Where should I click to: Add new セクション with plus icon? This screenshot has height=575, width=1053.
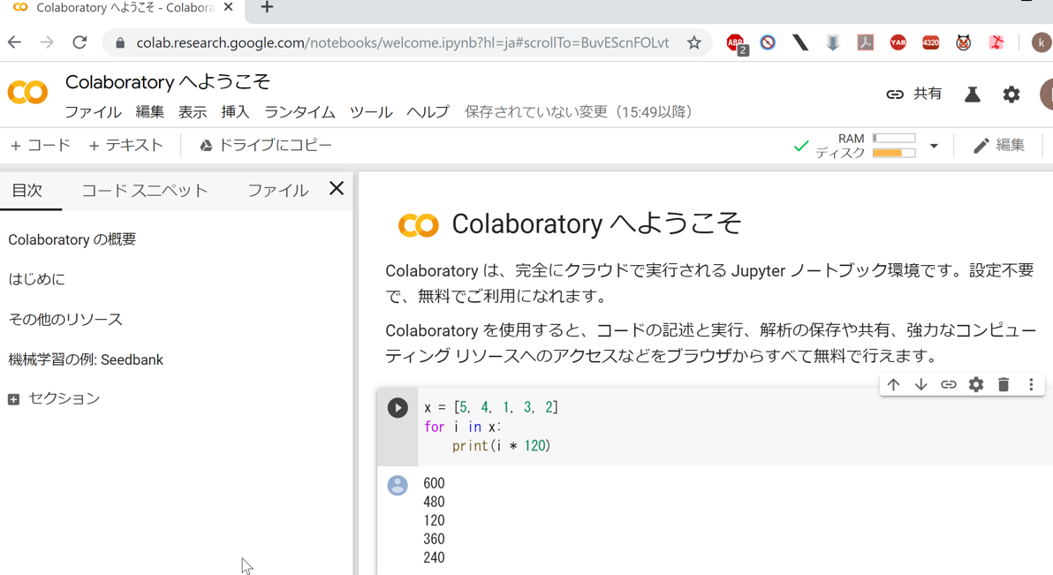click(13, 400)
